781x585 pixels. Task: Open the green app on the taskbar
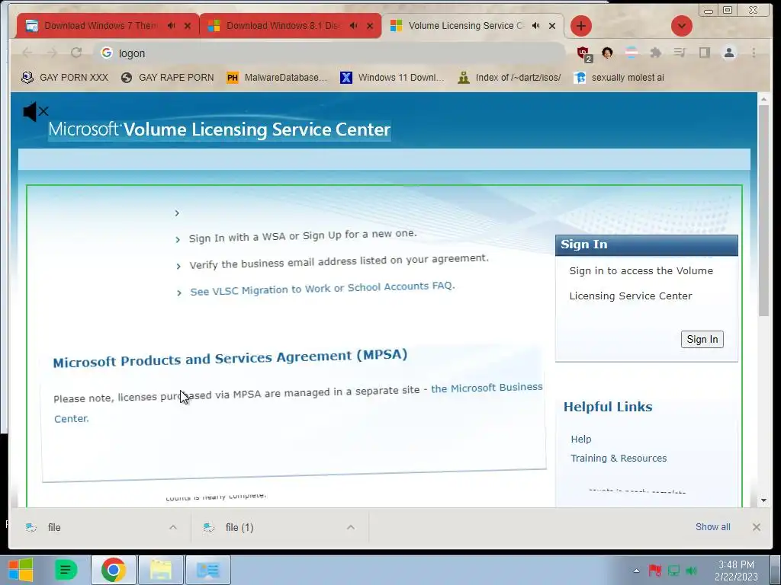(66, 570)
